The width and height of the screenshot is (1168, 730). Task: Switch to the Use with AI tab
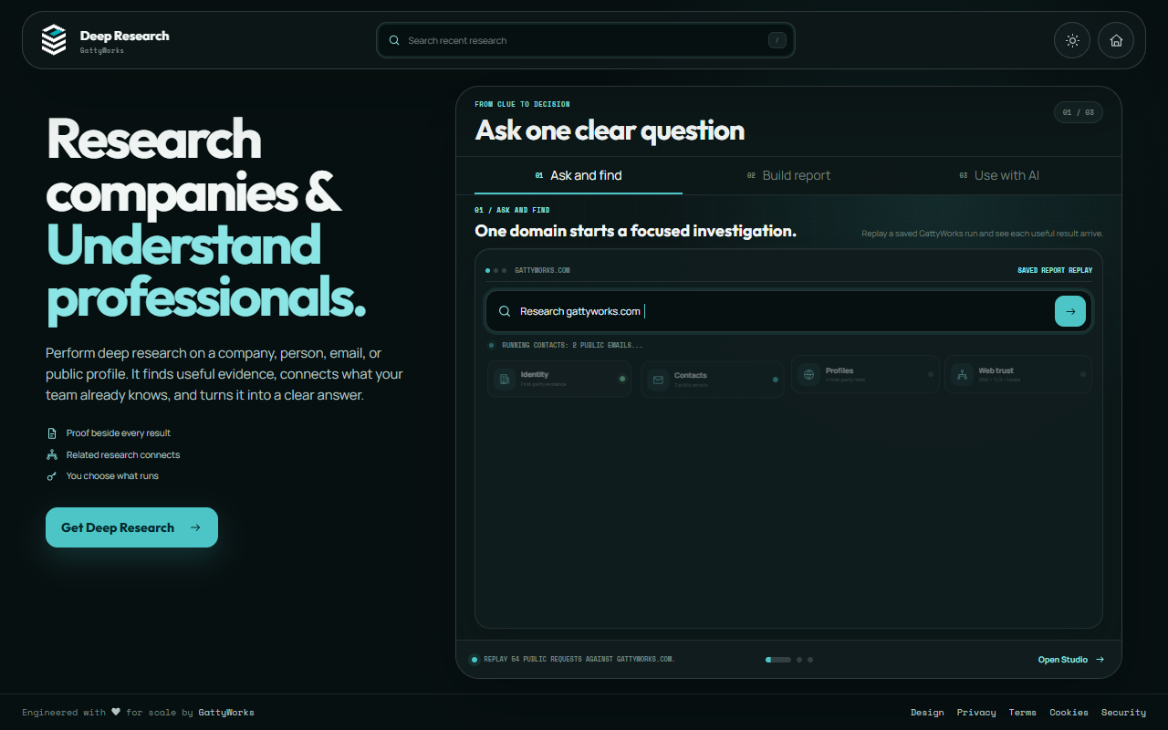pos(999,175)
